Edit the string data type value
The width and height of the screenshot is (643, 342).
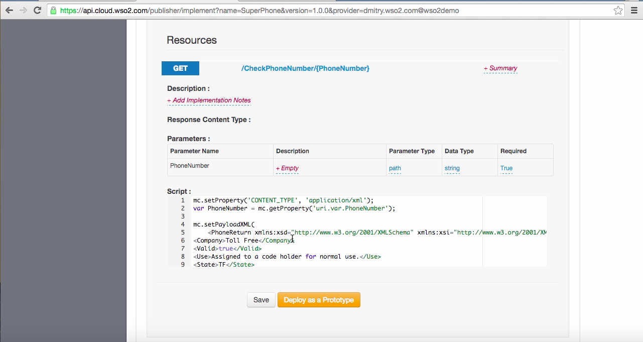(x=451, y=168)
